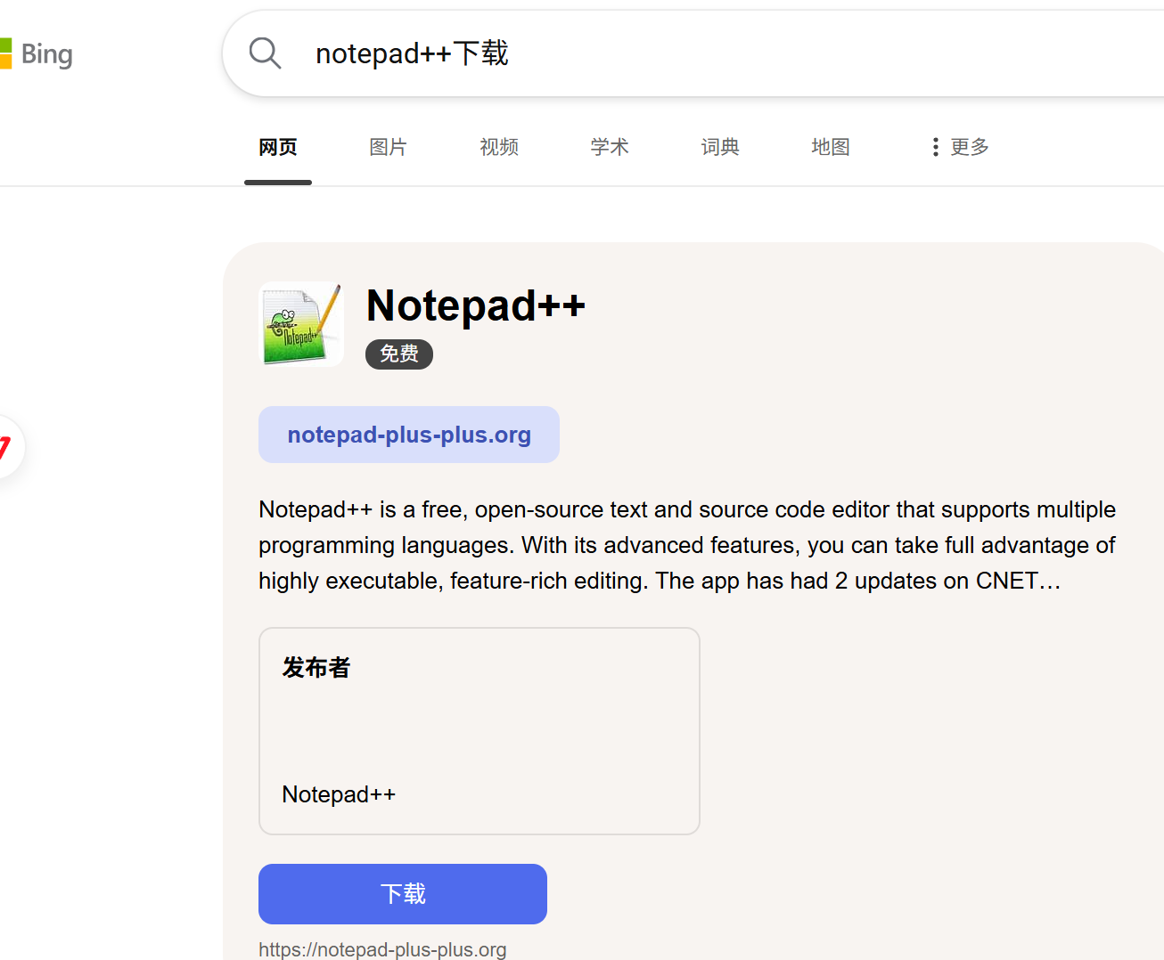The image size is (1164, 960).
Task: Click the 免费 badge
Action: point(399,354)
